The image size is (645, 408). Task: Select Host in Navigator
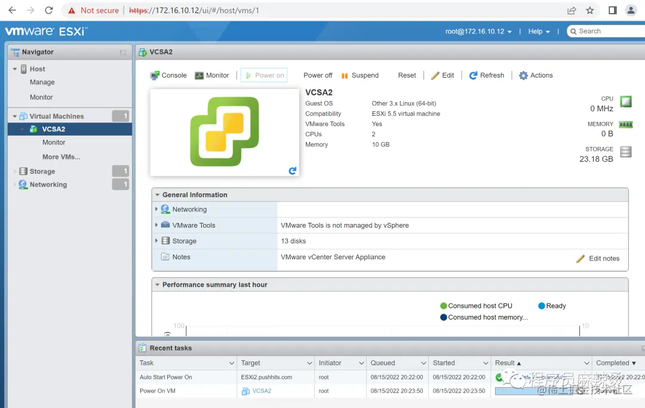37,69
